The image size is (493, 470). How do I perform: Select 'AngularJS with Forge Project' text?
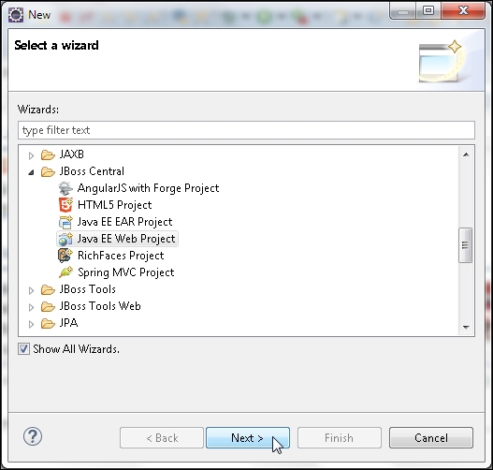(148, 188)
